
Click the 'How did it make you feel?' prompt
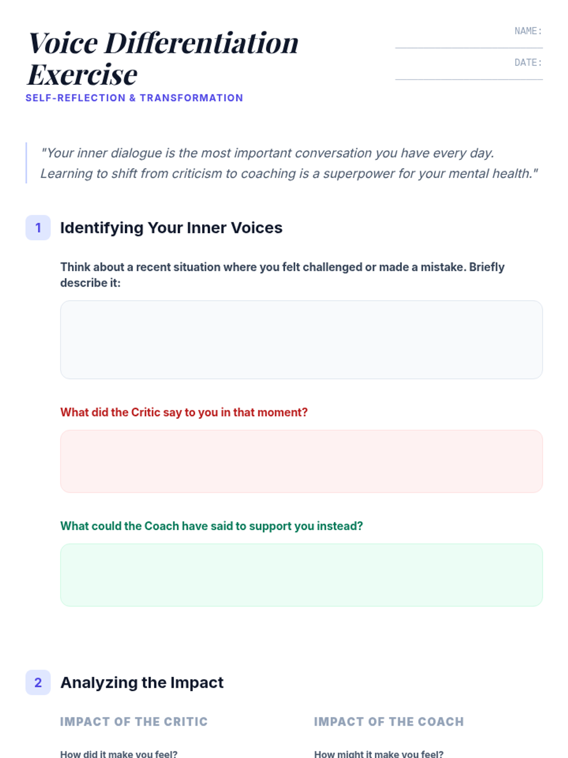(119, 754)
